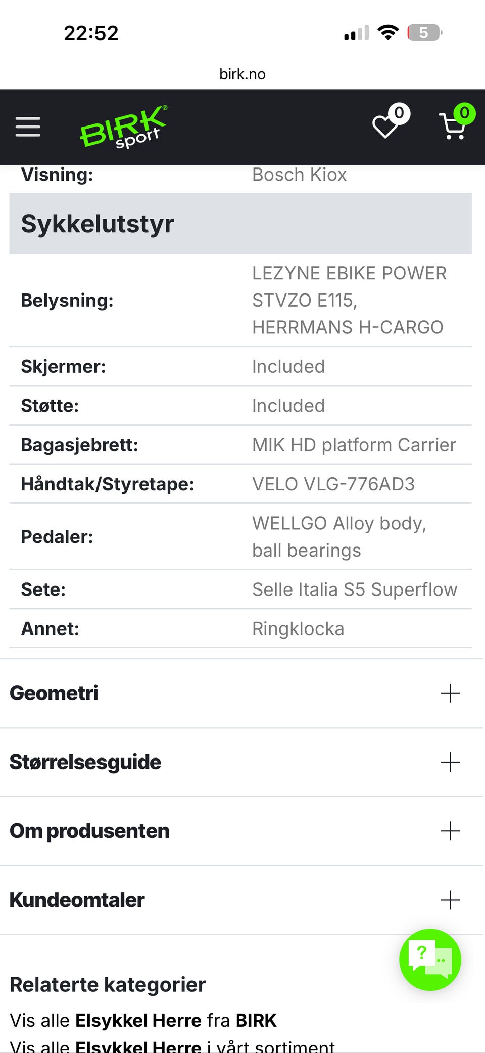This screenshot has height=1053, width=485.
Task: Tap the Wi-Fi status icon
Action: tap(388, 33)
